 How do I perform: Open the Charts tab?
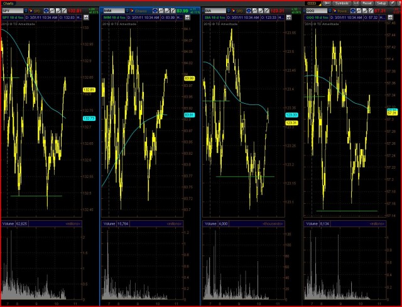pyautogui.click(x=8, y=4)
